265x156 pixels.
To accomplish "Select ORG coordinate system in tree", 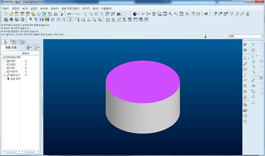I will (x=11, y=61).
